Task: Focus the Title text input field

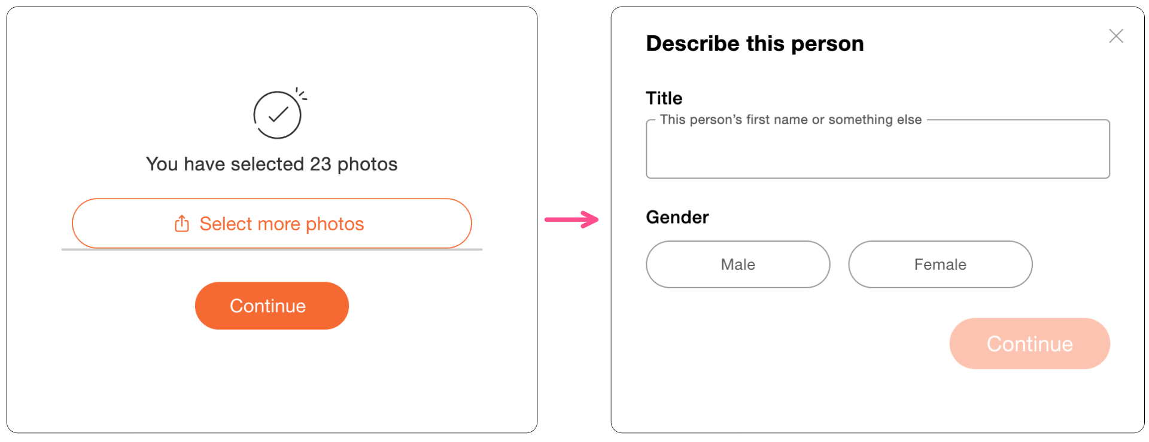Action: pos(877,152)
